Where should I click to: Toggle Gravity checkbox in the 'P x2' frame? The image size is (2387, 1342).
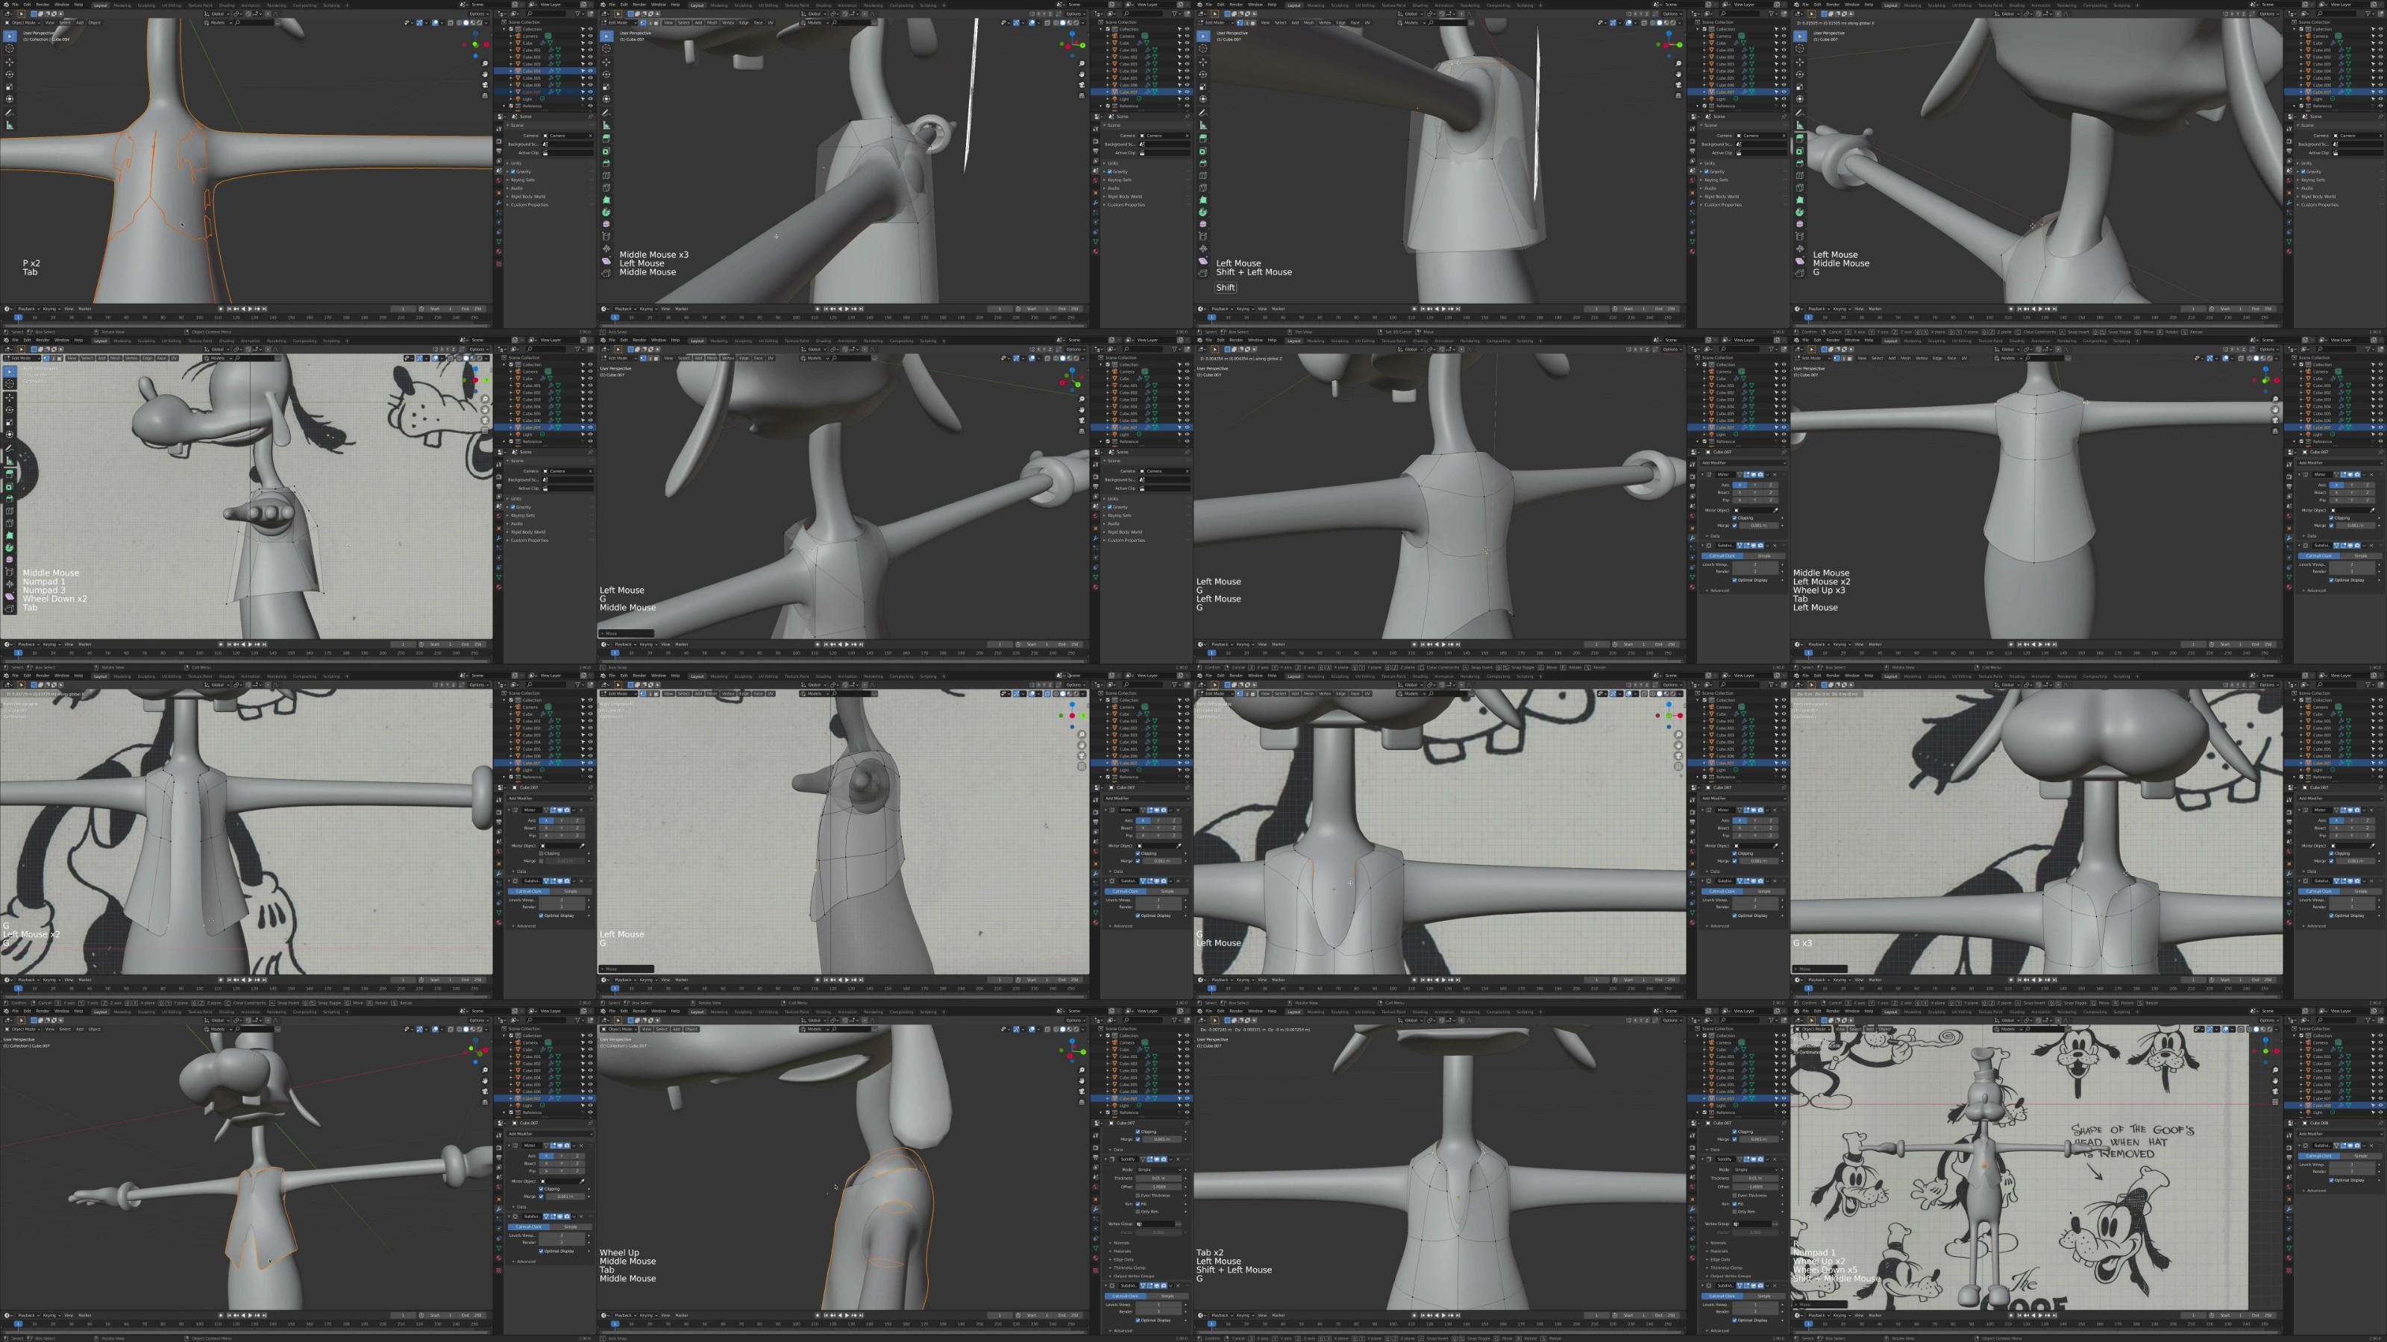tap(513, 171)
